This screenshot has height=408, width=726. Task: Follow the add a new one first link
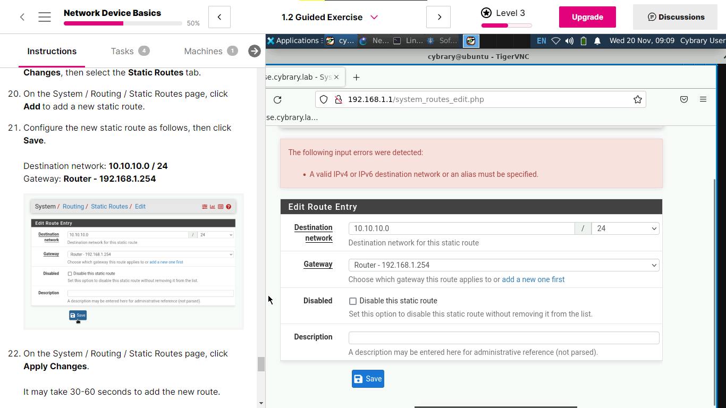533,279
